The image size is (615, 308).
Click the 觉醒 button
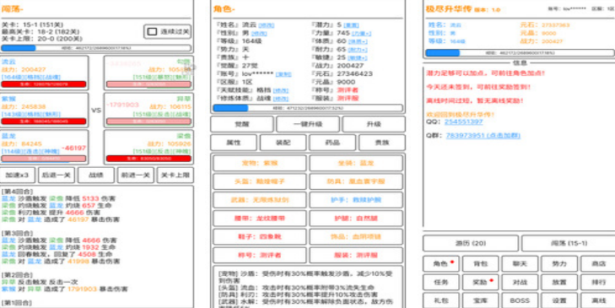point(242,124)
